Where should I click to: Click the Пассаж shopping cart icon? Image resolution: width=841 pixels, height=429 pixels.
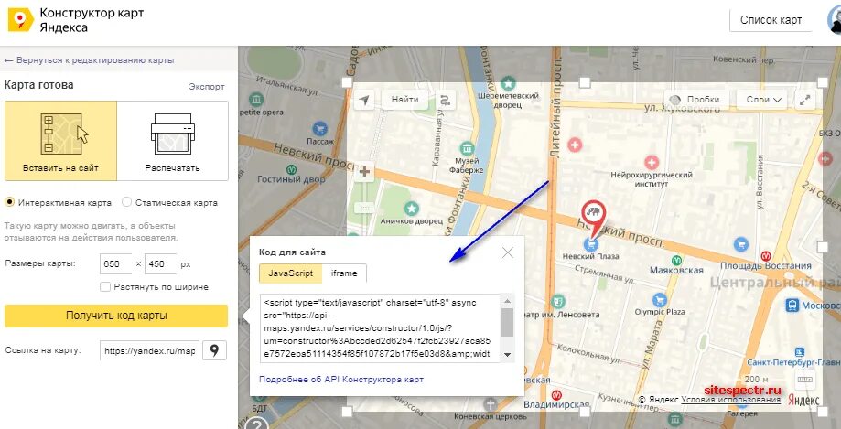pyautogui.click(x=320, y=128)
